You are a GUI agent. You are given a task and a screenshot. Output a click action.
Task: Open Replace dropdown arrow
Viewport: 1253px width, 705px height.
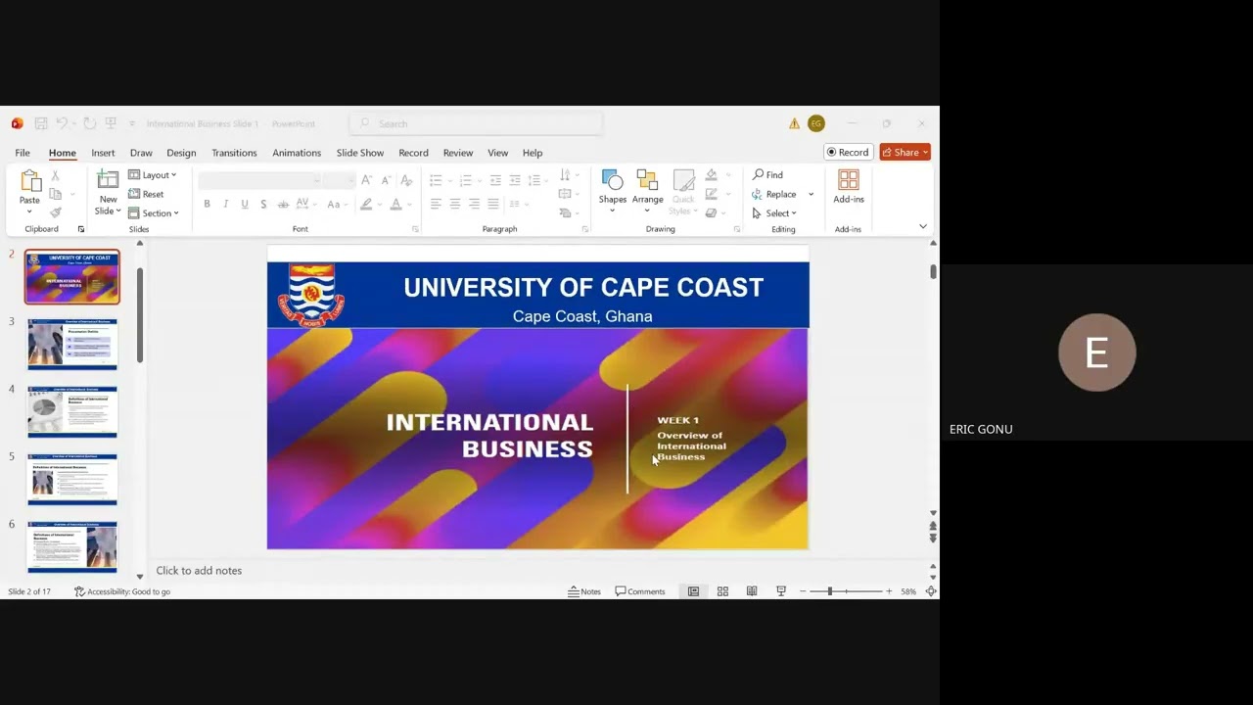[811, 194]
